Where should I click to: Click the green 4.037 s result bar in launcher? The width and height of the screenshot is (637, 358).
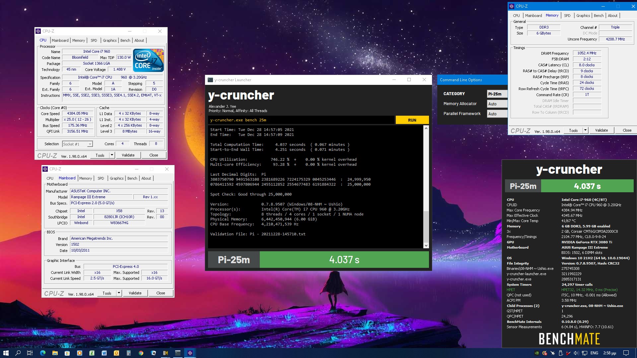coord(344,260)
